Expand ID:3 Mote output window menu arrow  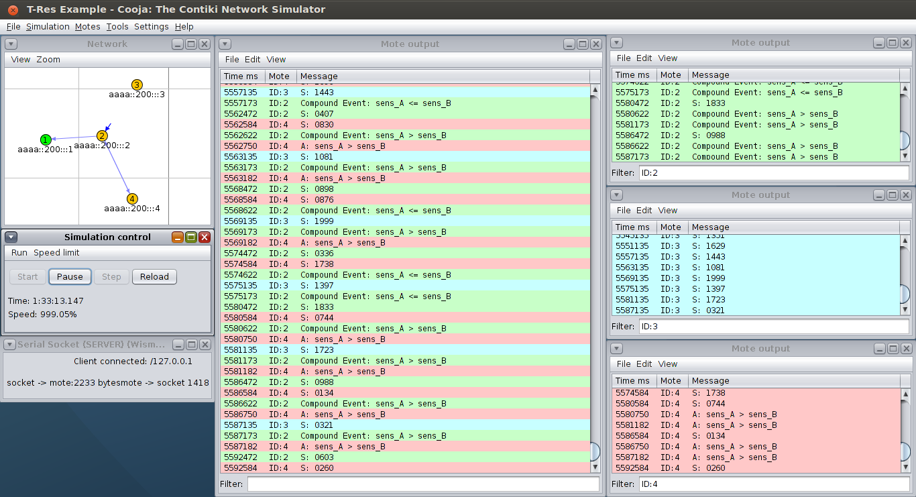pos(617,195)
